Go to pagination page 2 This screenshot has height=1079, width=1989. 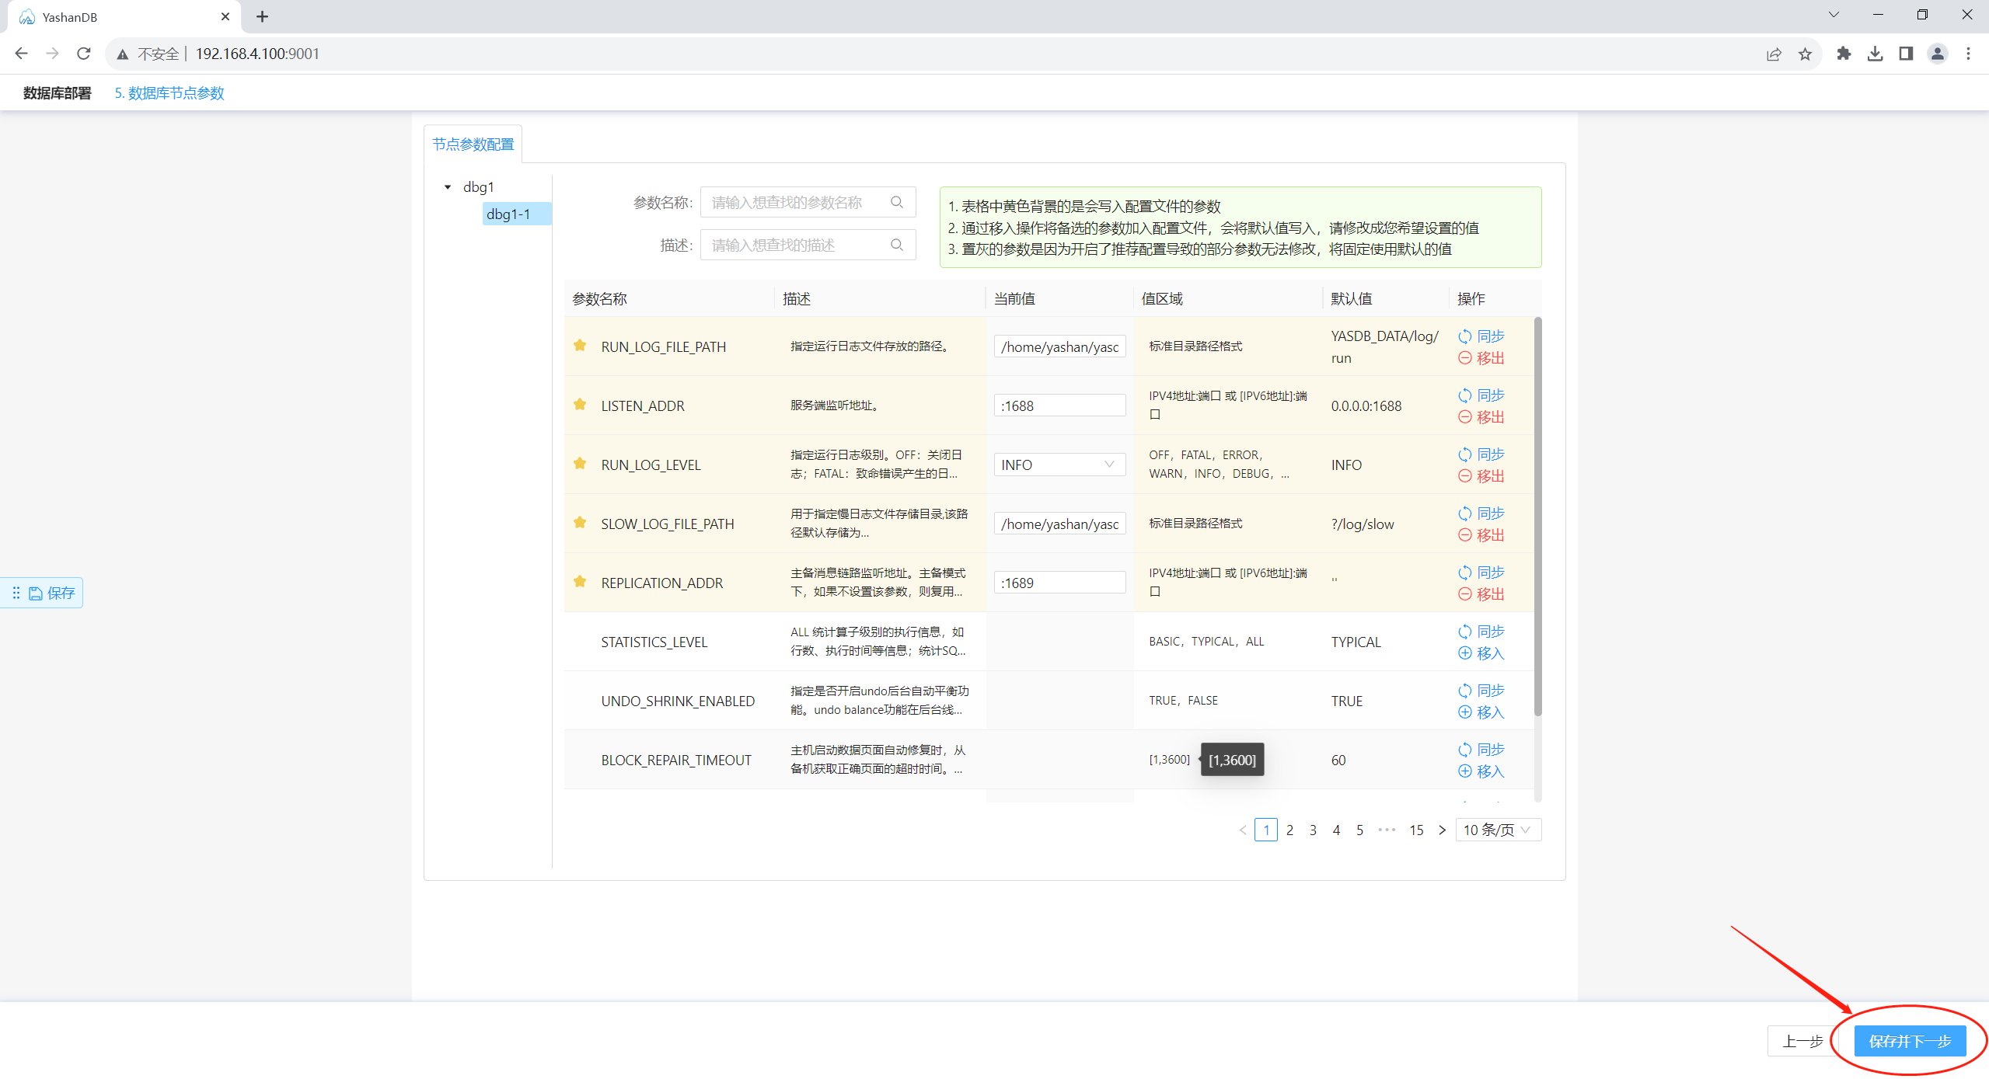[x=1289, y=830]
